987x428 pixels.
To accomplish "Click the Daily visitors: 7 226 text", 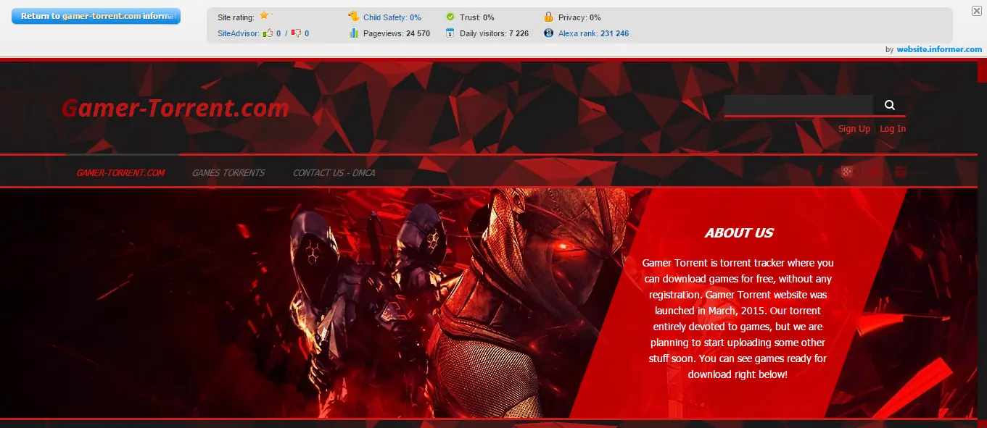I will pyautogui.click(x=494, y=33).
